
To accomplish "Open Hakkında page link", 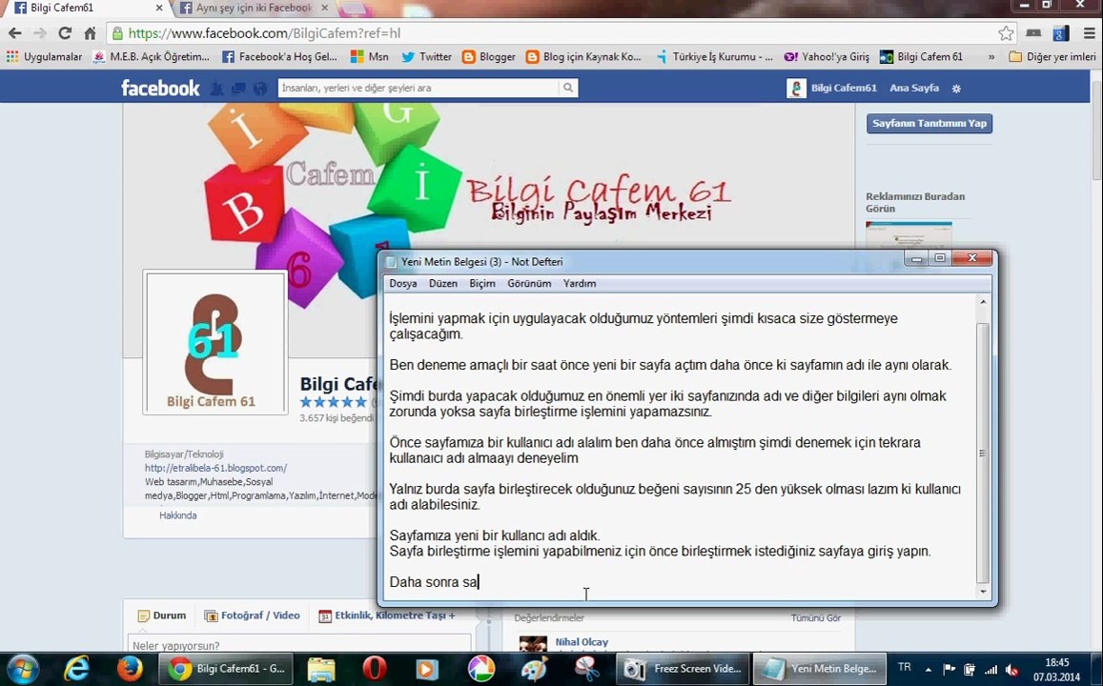I will [178, 515].
